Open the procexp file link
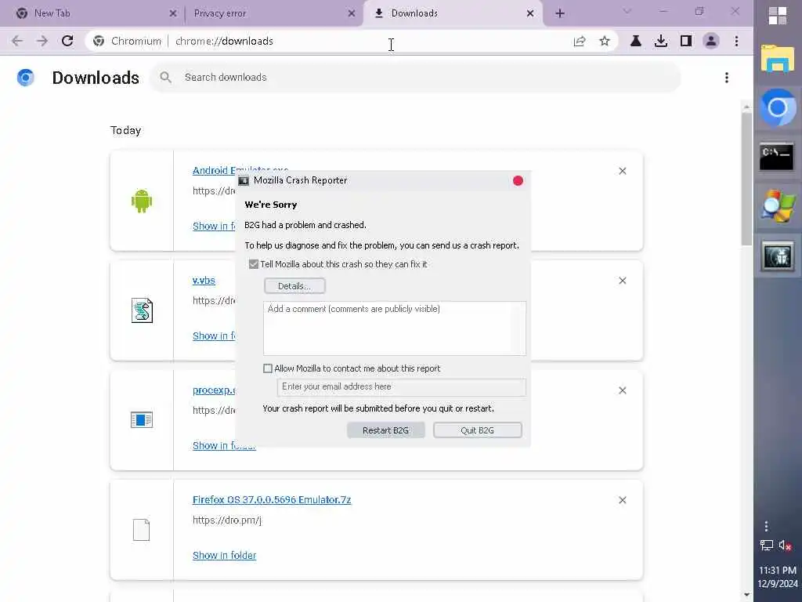Viewport: 802px width, 602px height. point(214,390)
